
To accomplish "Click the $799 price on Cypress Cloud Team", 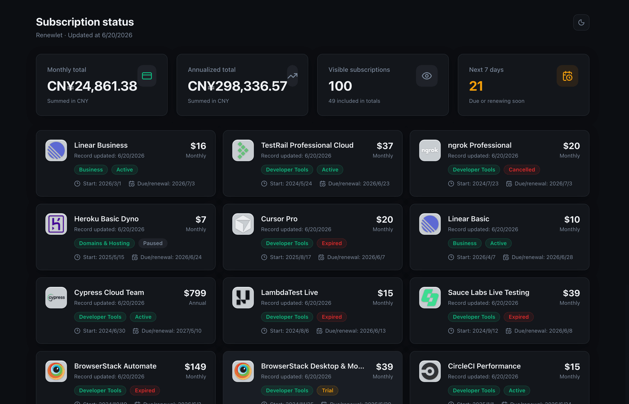I will (195, 293).
